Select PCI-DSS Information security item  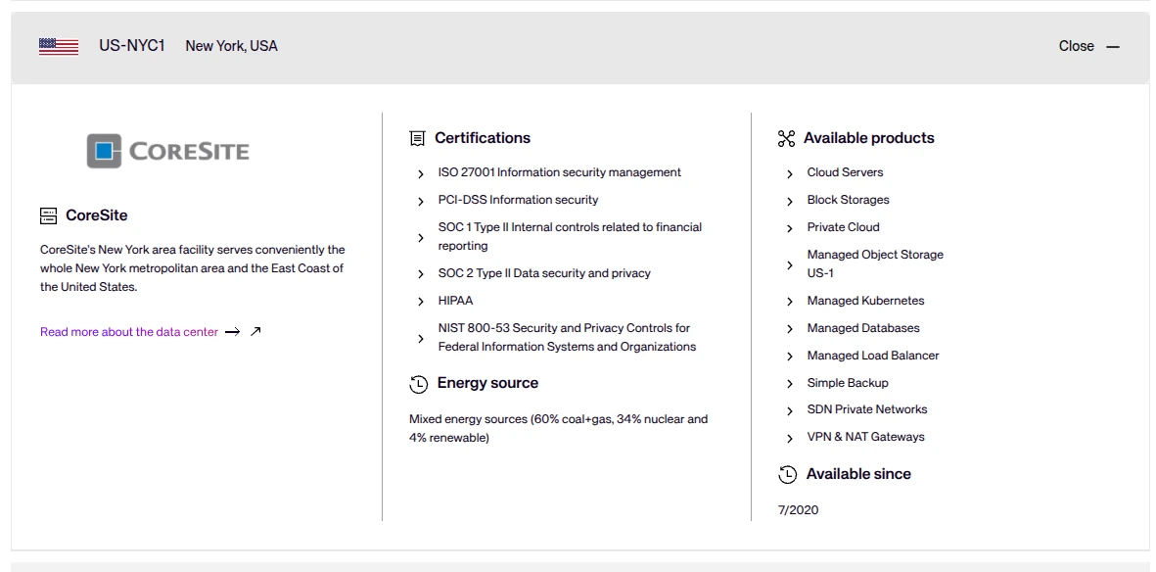pyautogui.click(x=518, y=199)
